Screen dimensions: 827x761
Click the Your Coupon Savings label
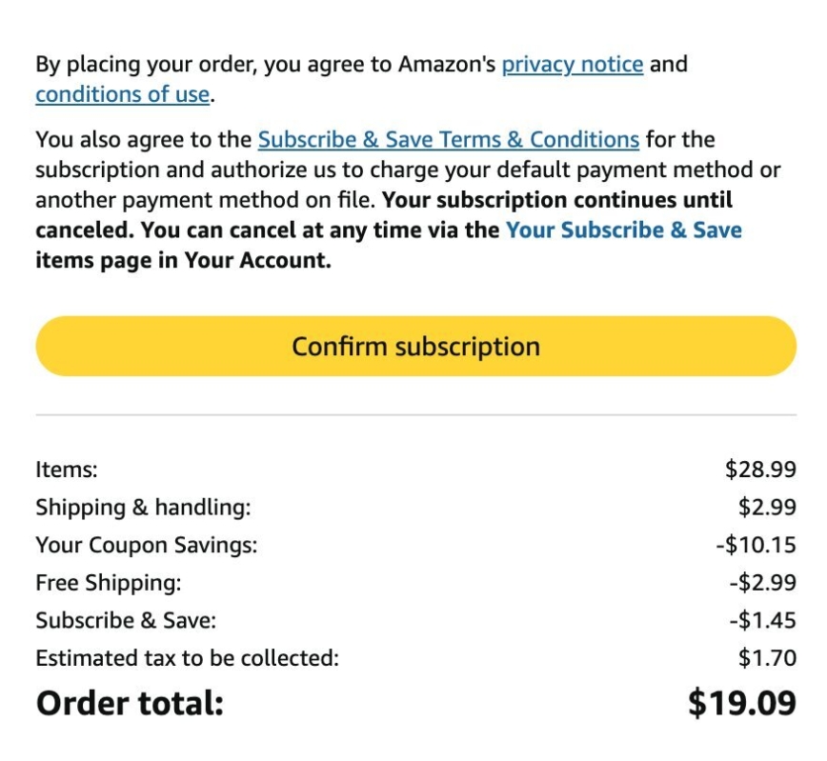click(x=147, y=545)
